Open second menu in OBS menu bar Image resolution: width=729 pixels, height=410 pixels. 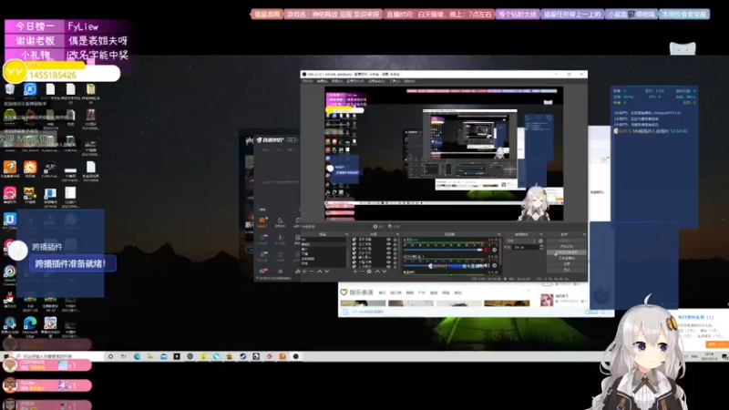(322, 81)
